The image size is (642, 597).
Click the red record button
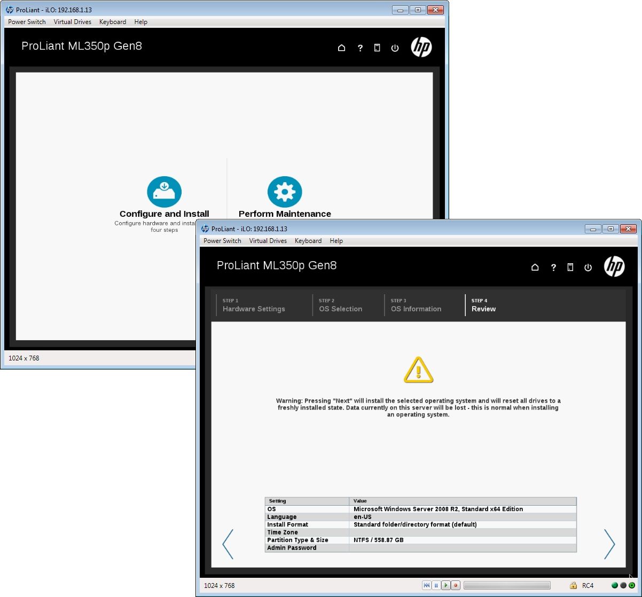click(456, 585)
